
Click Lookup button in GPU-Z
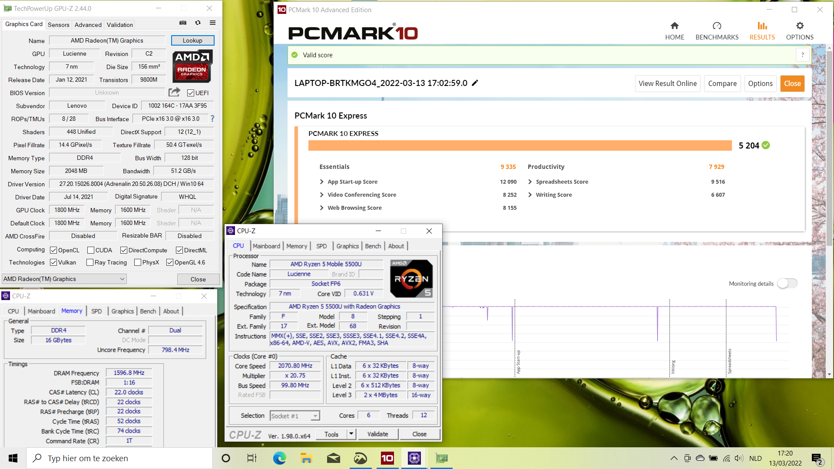[x=192, y=40]
